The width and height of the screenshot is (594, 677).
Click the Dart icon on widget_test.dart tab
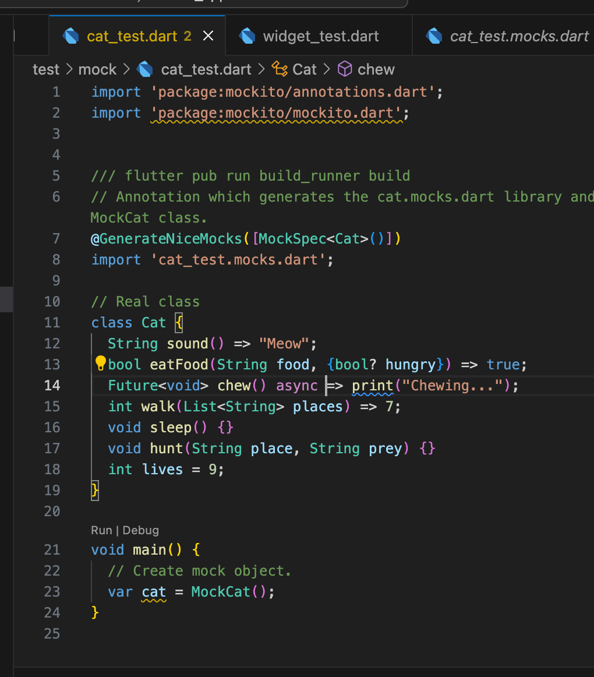pos(247,36)
